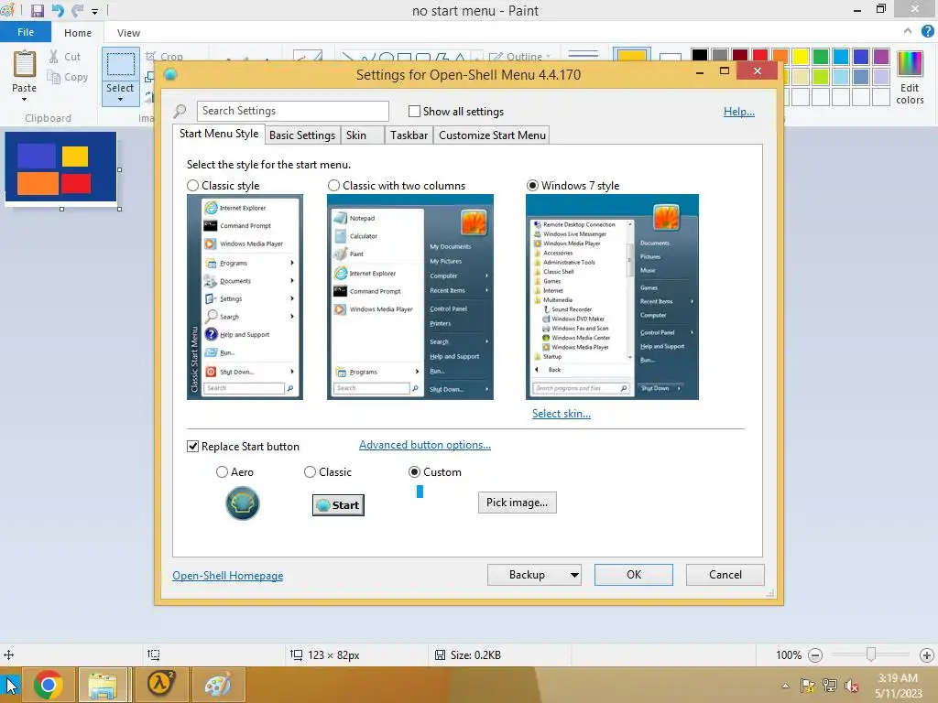
Task: Open the Customize Quick Access Toolbar arrow
Action: 94,11
